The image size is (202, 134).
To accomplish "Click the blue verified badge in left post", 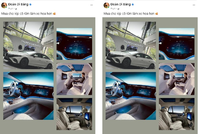I will [x=30, y=5].
